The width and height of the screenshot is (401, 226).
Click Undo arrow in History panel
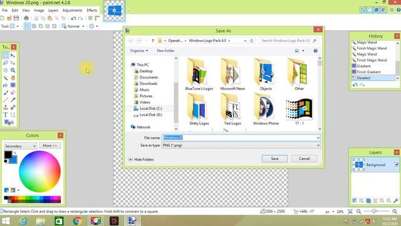[x=355, y=85]
